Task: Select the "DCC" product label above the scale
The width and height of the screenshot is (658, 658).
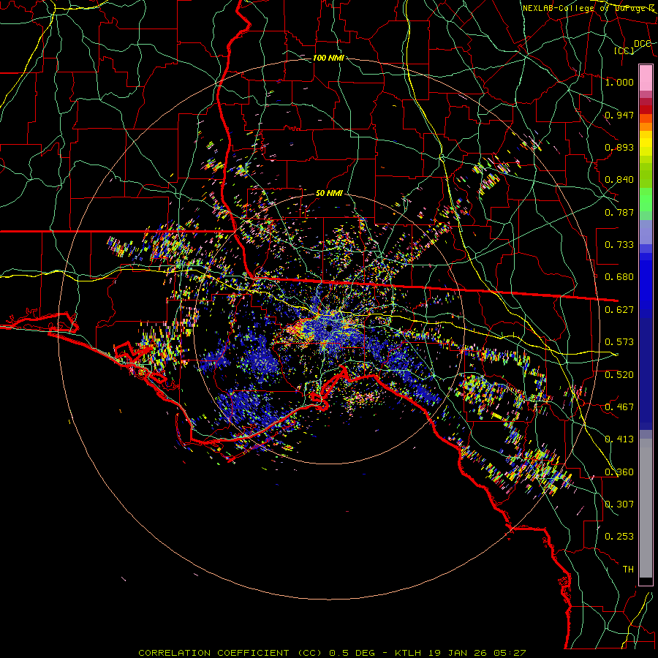Action: (642, 44)
